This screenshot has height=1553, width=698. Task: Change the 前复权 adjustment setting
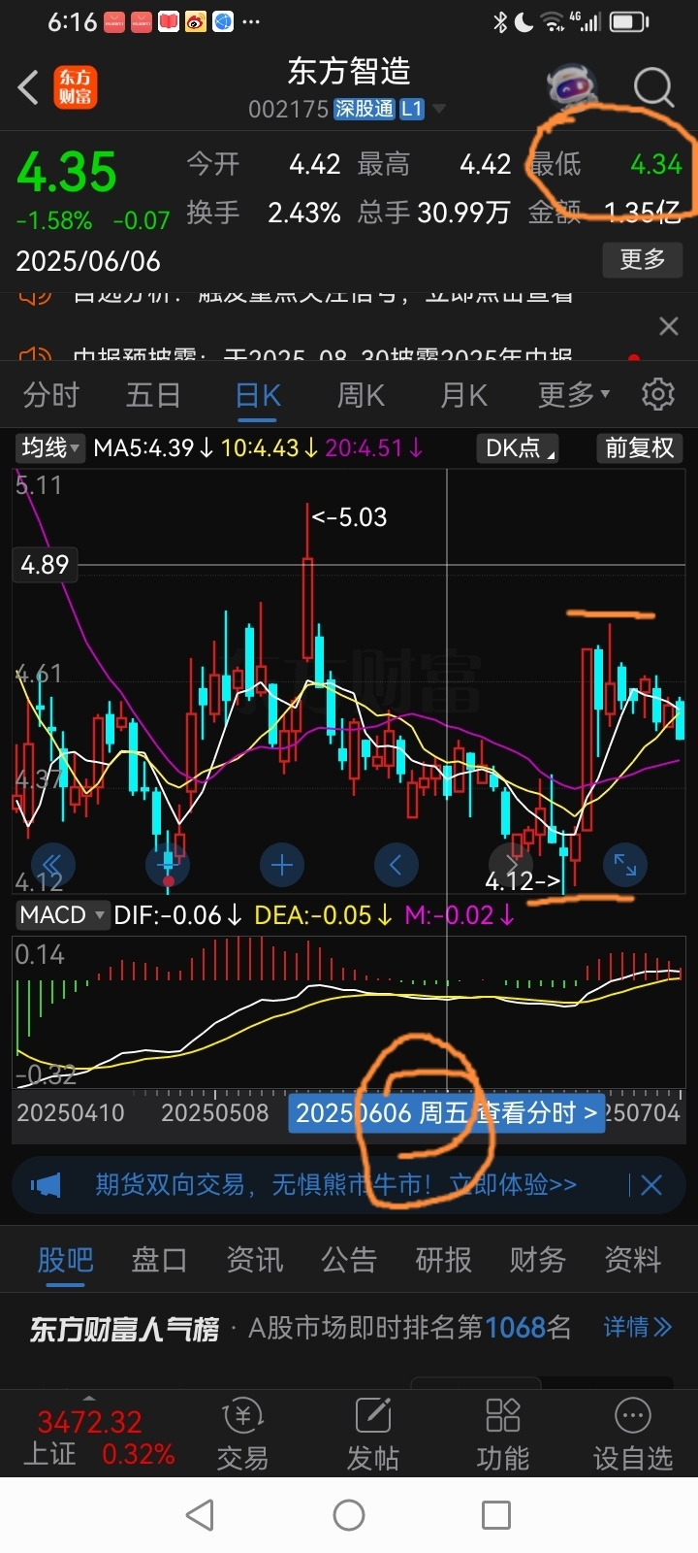click(x=639, y=447)
